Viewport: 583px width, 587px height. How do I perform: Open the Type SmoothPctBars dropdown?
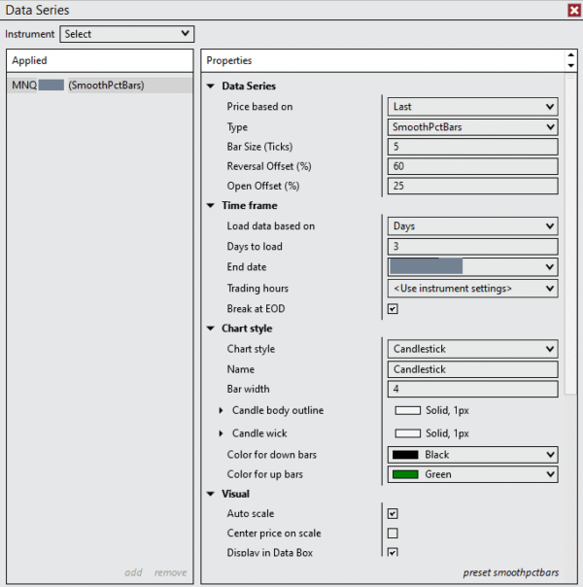pos(472,127)
